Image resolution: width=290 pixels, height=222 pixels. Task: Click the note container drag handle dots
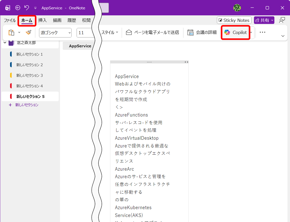coord(149,62)
